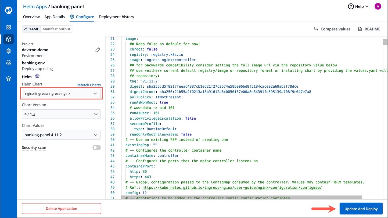Click the sidebar icon below the cube icon
This screenshot has width=388, height=218.
9,51
